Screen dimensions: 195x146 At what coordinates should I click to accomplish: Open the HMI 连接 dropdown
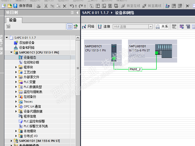[x=151, y=27]
